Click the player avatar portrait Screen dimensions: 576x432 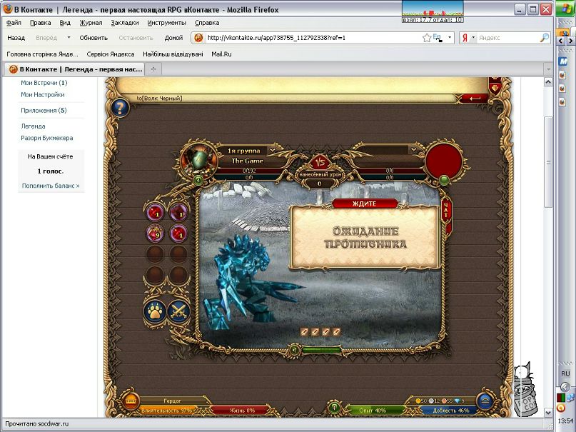coord(199,160)
